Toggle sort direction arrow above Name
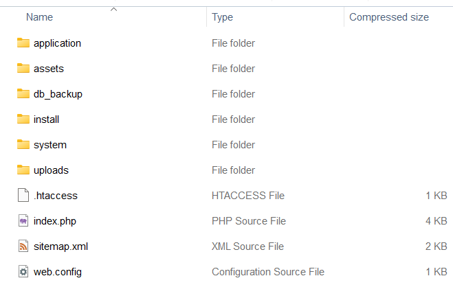Viewport: 453px width, 287px height. tap(114, 10)
